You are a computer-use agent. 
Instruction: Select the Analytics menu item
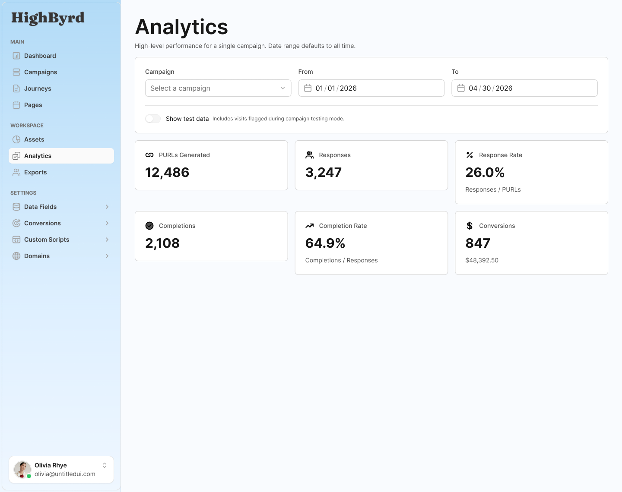point(61,156)
